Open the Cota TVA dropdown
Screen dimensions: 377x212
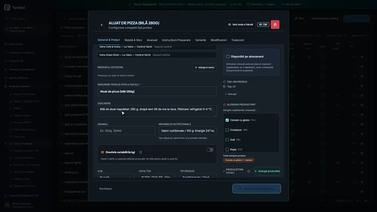[x=157, y=176]
